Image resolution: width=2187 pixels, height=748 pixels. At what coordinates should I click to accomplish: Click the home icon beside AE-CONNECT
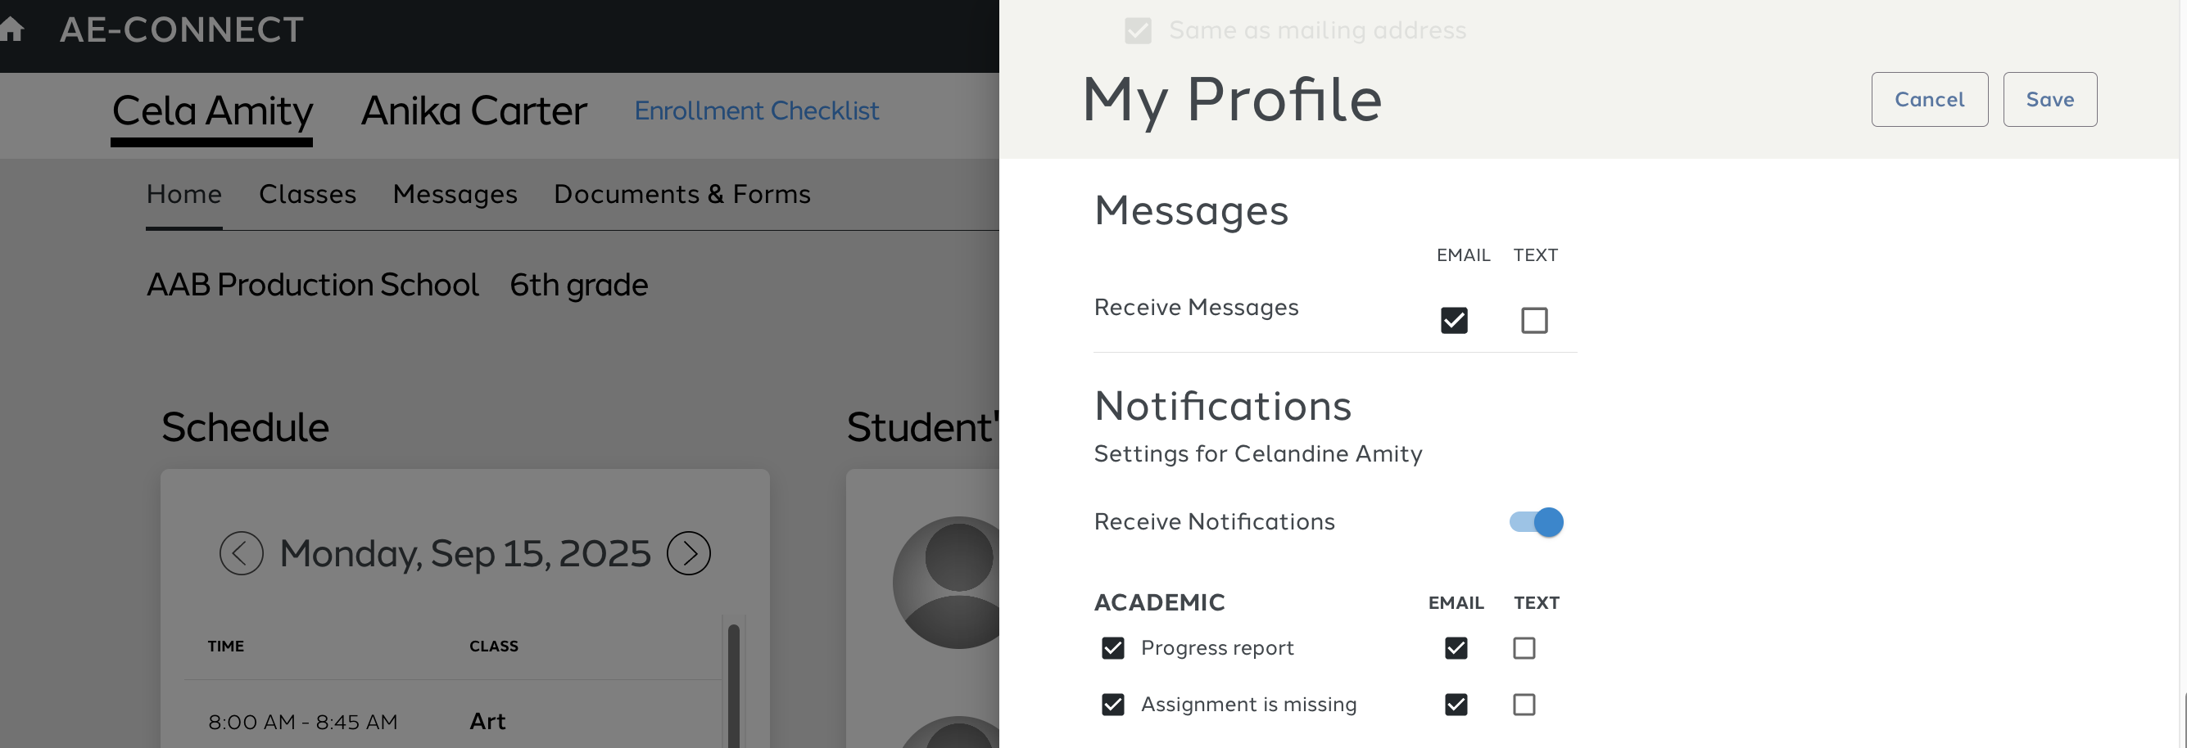coord(11,29)
